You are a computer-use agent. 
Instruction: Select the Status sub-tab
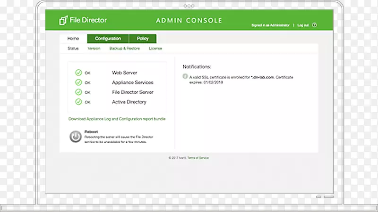click(x=73, y=49)
